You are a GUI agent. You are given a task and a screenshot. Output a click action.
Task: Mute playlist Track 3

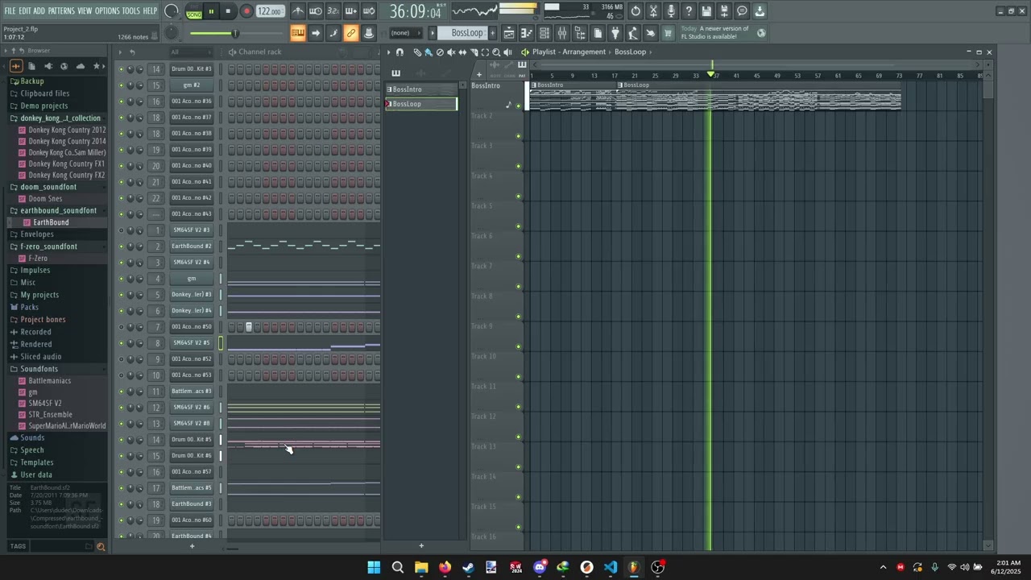click(x=519, y=166)
